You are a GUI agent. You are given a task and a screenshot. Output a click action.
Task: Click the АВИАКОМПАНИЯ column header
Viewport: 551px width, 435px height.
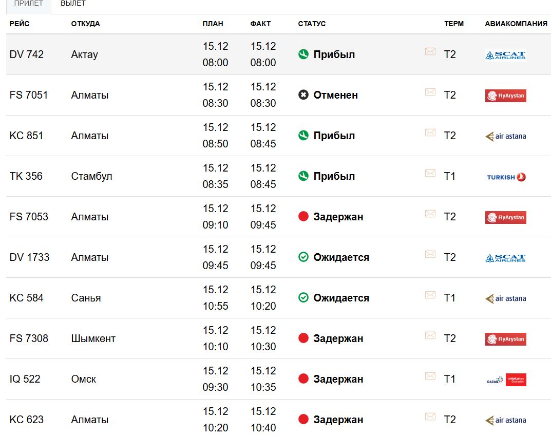click(516, 24)
